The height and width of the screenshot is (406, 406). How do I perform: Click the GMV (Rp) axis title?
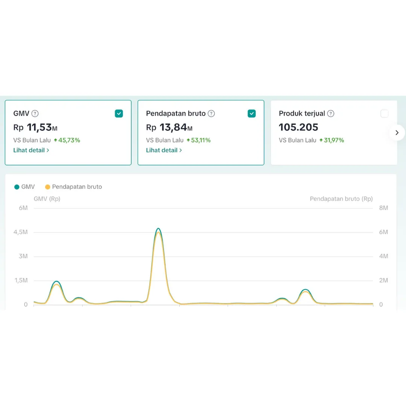click(x=47, y=199)
